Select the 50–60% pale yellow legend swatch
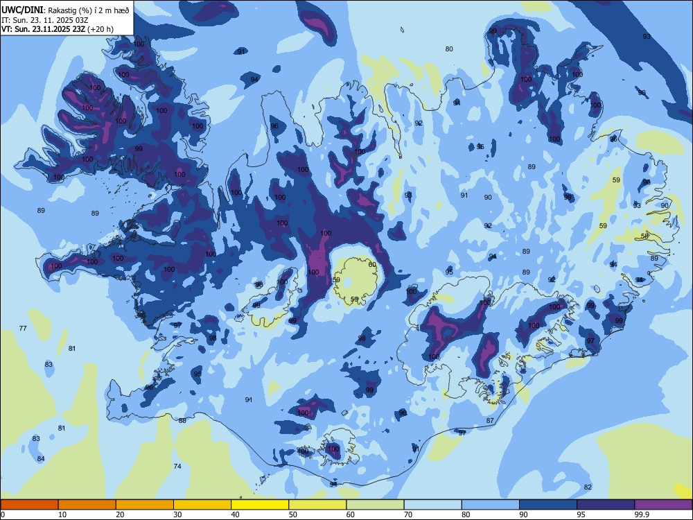This screenshot has width=693, height=520. pyautogui.click(x=317, y=505)
